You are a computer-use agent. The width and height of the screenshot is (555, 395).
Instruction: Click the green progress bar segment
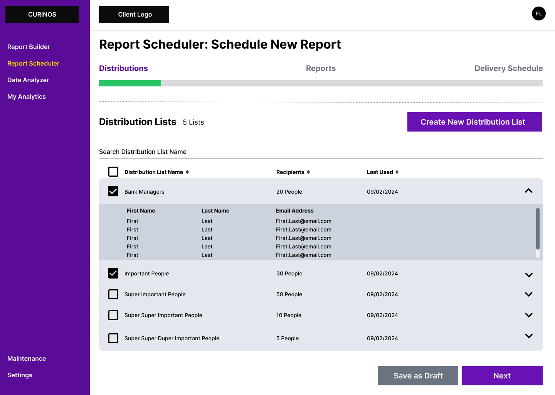click(x=130, y=83)
